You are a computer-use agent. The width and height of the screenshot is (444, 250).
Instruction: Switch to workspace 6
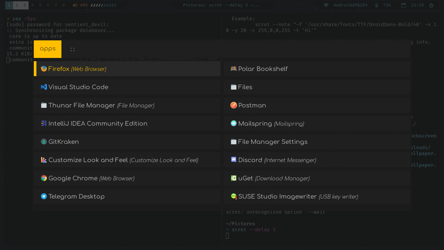click(x=48, y=5)
